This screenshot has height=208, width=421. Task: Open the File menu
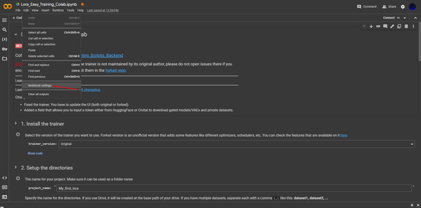(18, 10)
